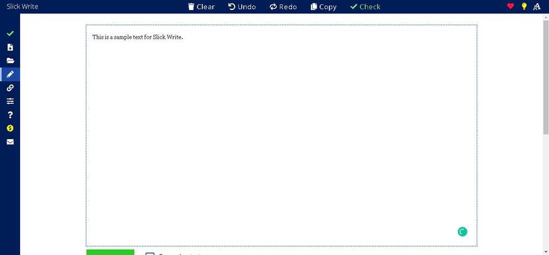The width and height of the screenshot is (549, 255).
Task: Click the green checkmark sidebar icon
Action: click(x=10, y=34)
